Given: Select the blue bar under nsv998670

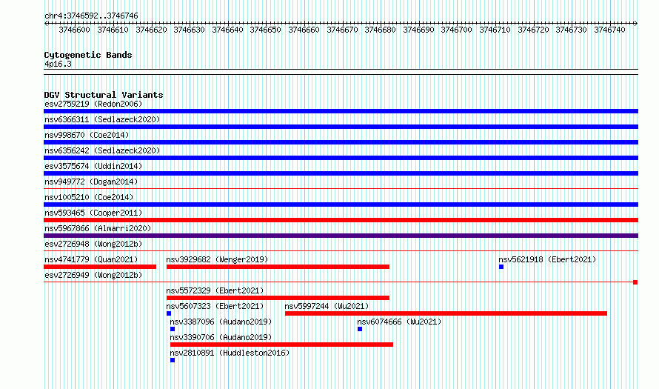Looking at the screenshot, I should 341,142.
